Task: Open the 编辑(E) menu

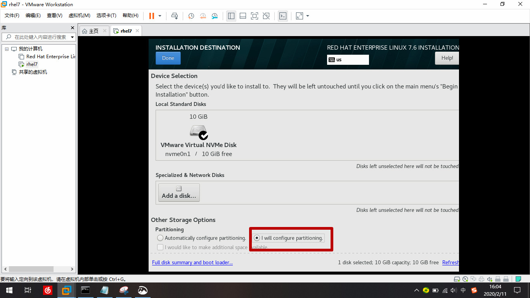Action: [x=33, y=16]
